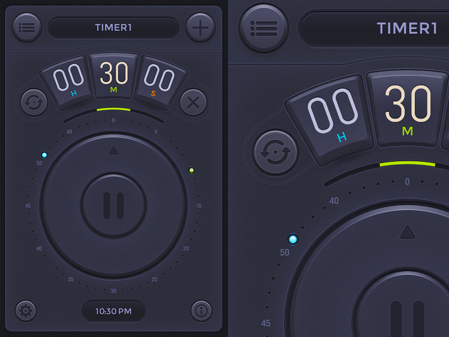Image resolution: width=449 pixels, height=337 pixels.
Task: Open the timer list menu in left panel
Action: click(26, 28)
